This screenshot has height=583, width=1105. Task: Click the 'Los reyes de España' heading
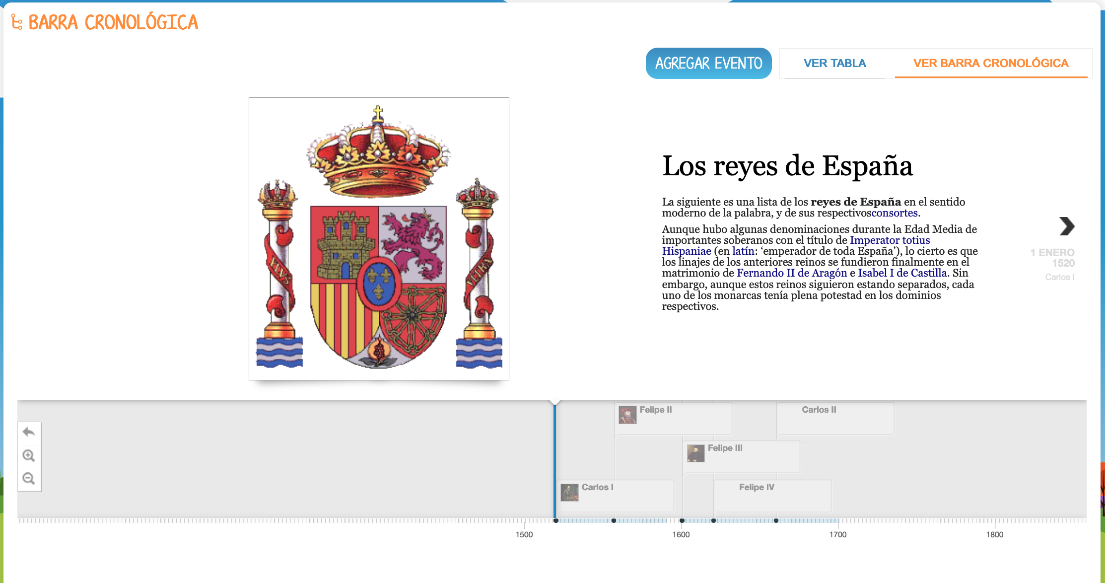[787, 166]
